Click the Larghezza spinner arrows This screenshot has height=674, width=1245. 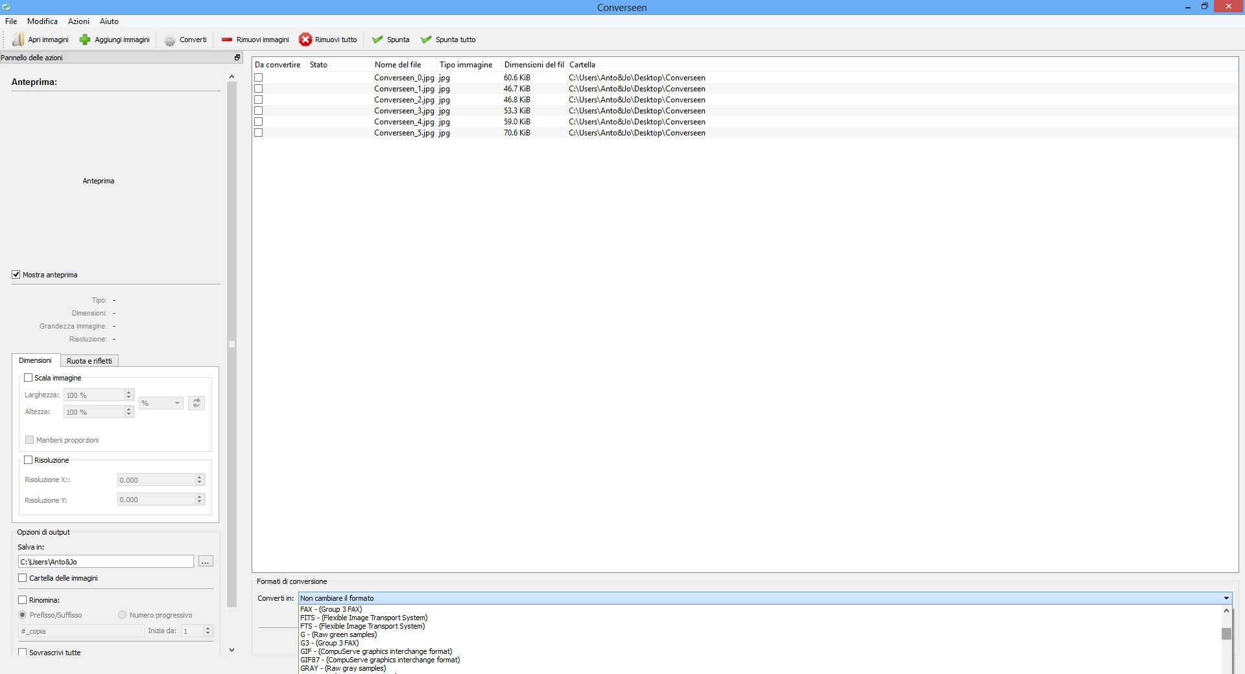(129, 395)
